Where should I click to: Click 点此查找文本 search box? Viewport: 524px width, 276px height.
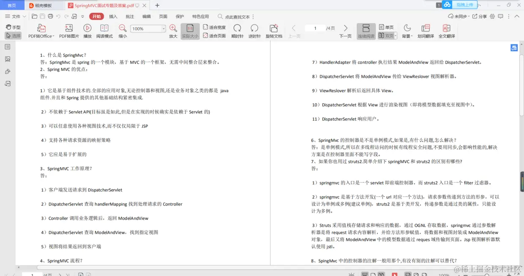click(x=234, y=16)
